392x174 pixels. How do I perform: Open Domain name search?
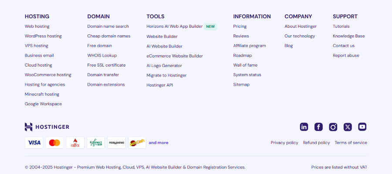pyautogui.click(x=108, y=26)
